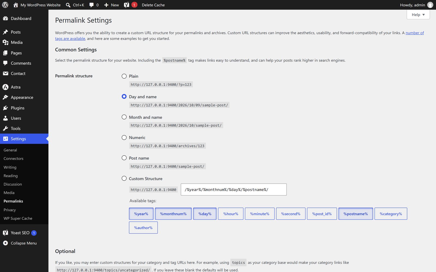Click the admin avatar icon

click(430, 5)
